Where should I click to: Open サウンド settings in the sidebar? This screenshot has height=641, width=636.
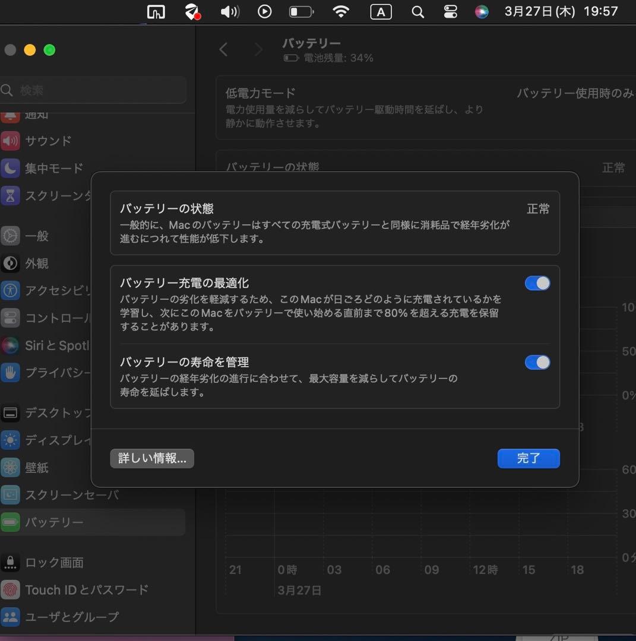[x=48, y=141]
